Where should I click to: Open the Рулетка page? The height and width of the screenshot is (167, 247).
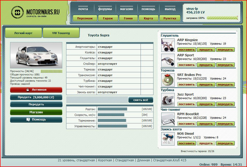tap(170, 18)
